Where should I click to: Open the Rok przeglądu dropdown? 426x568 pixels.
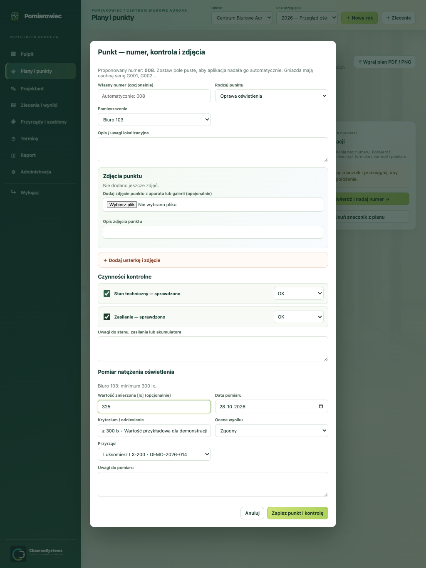coord(307,18)
